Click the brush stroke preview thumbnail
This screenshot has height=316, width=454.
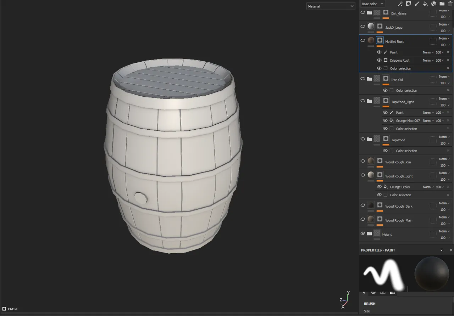click(x=384, y=273)
